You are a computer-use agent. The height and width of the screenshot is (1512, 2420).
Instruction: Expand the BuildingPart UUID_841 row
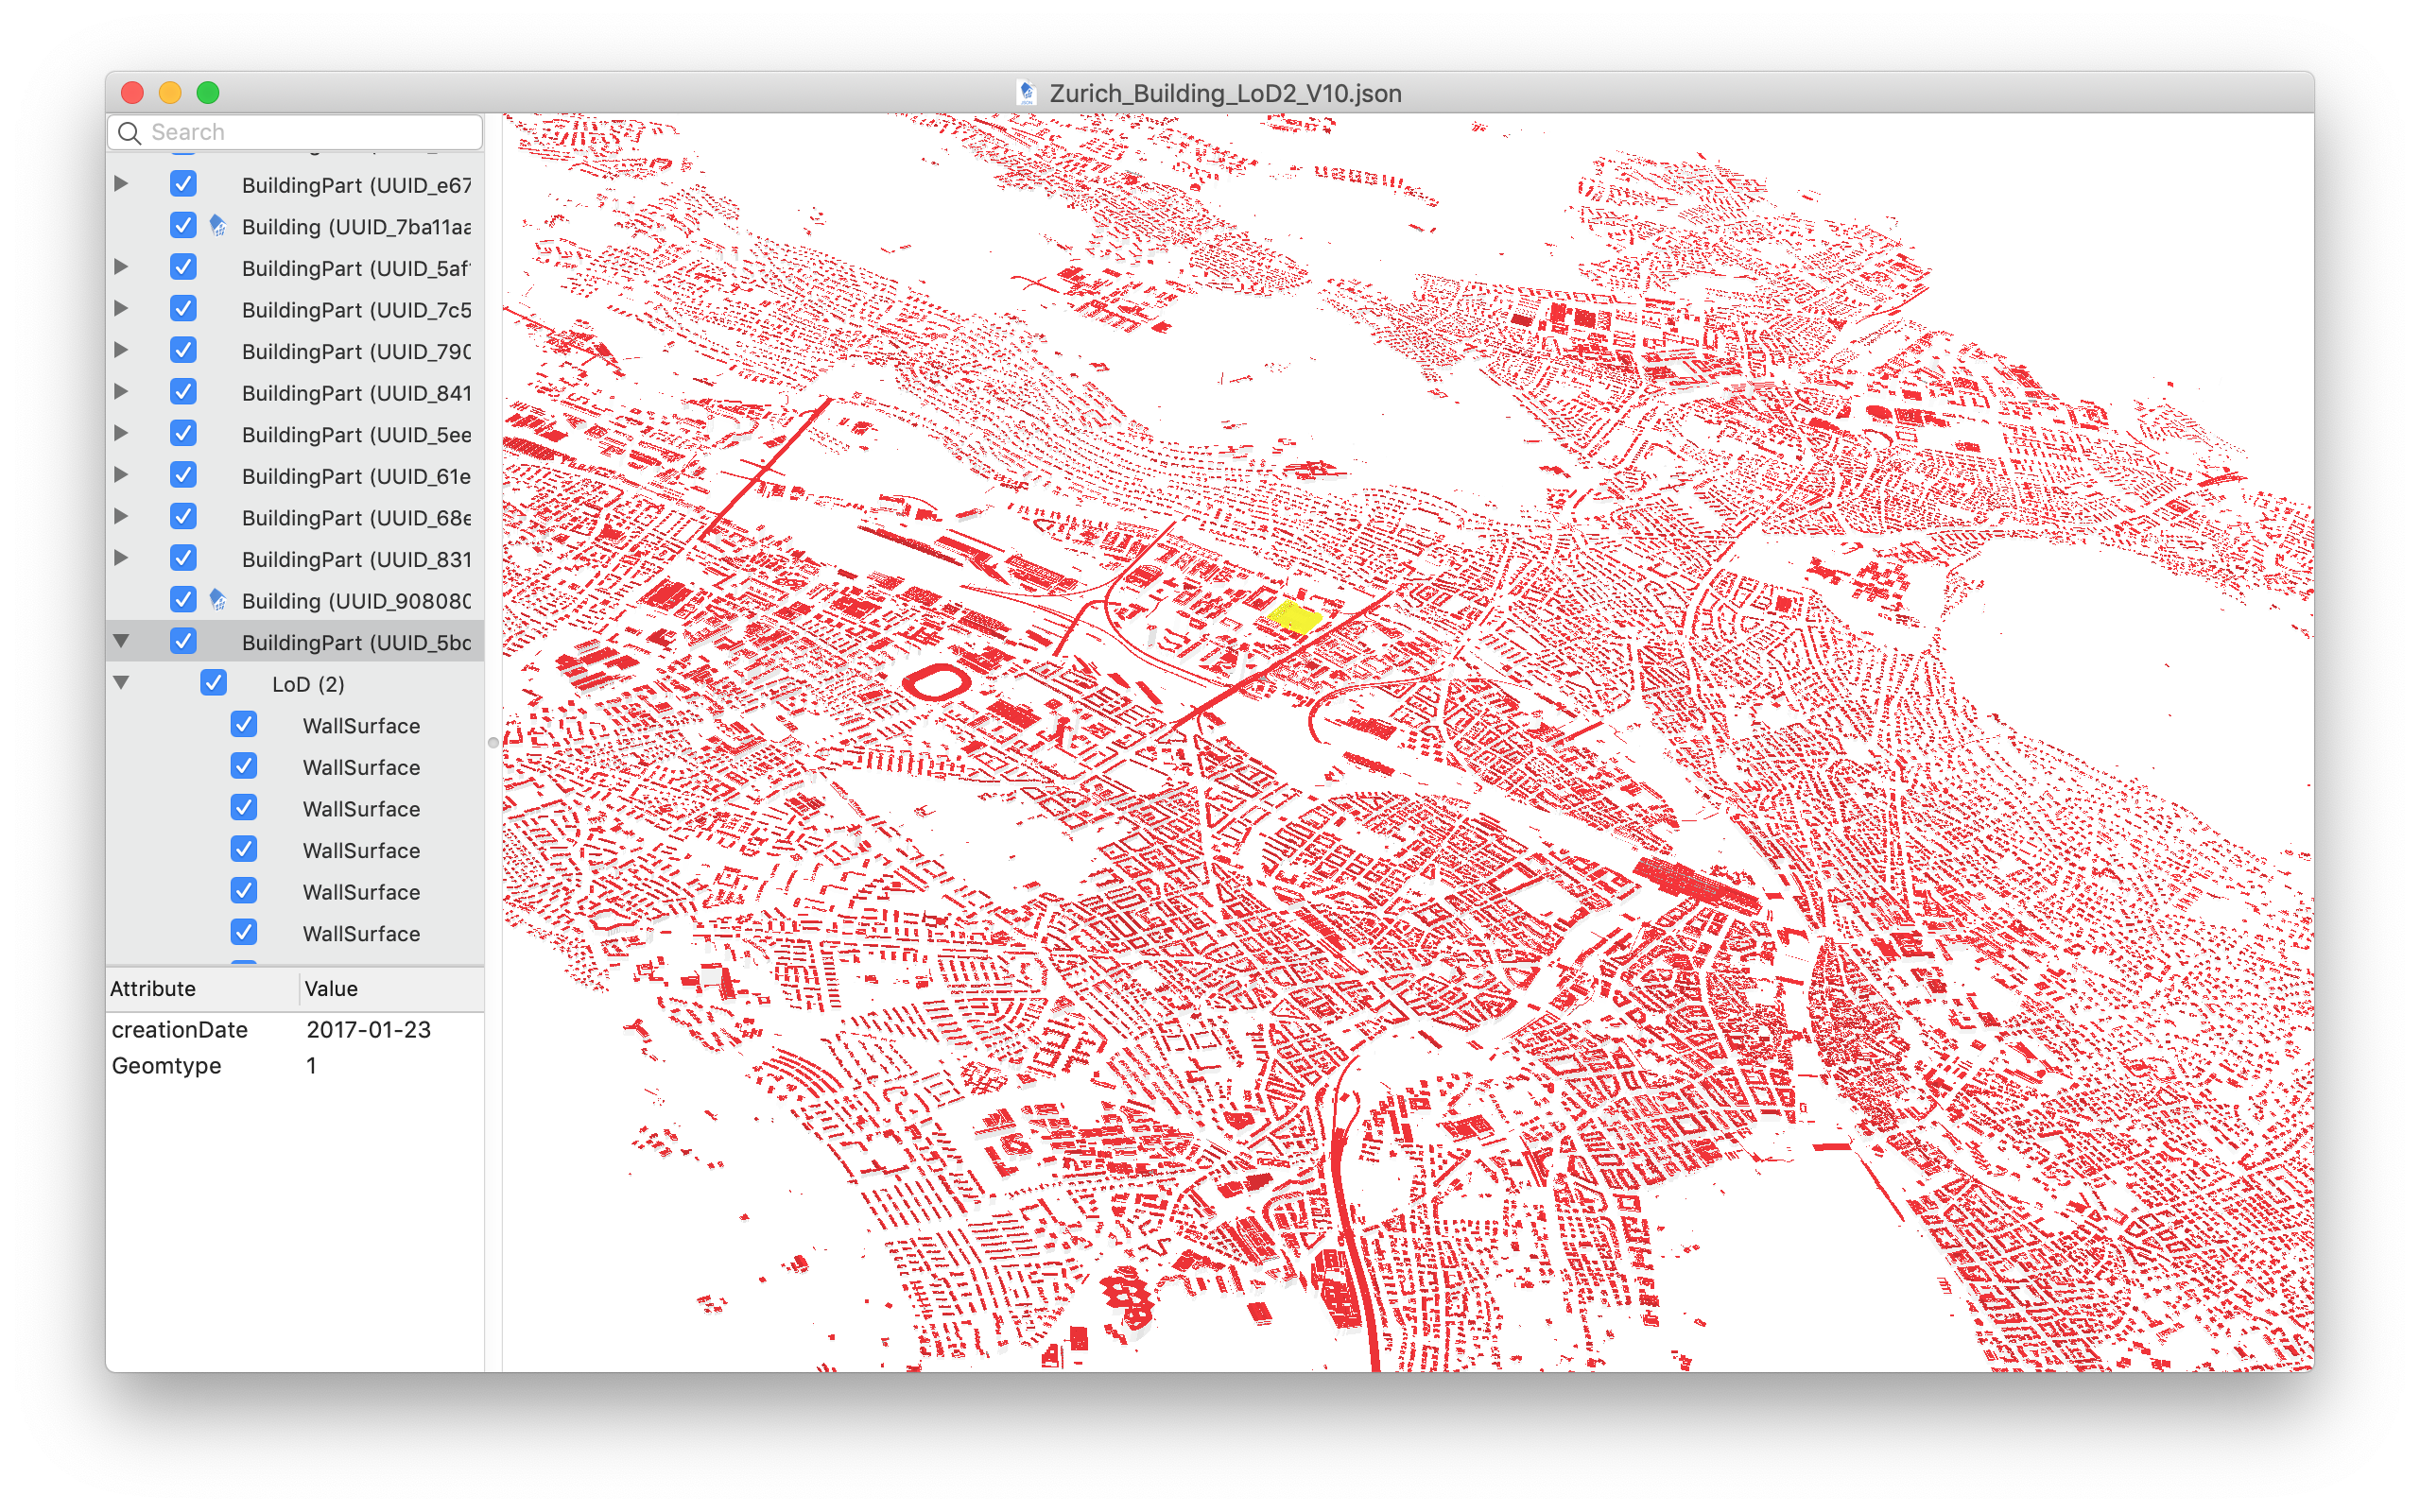coord(121,392)
